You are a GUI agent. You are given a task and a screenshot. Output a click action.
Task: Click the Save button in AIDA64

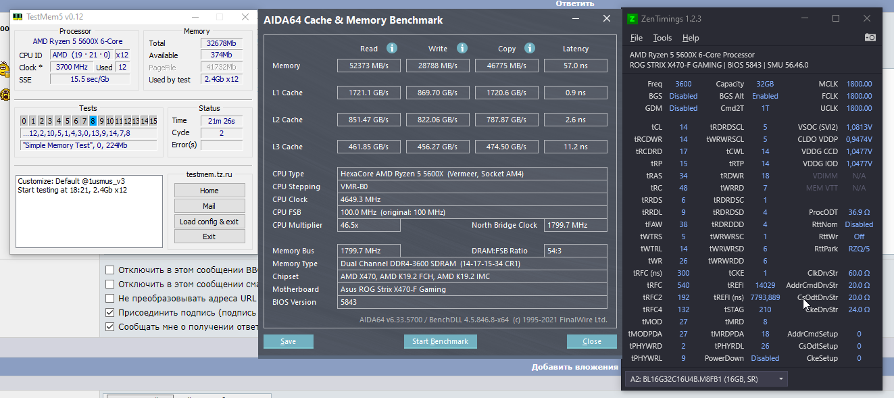click(289, 341)
